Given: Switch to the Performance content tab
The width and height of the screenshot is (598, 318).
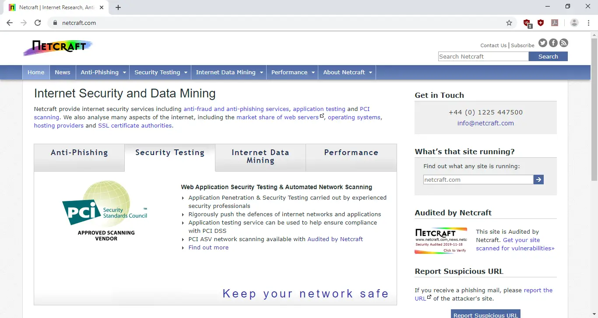Looking at the screenshot, I should point(351,158).
